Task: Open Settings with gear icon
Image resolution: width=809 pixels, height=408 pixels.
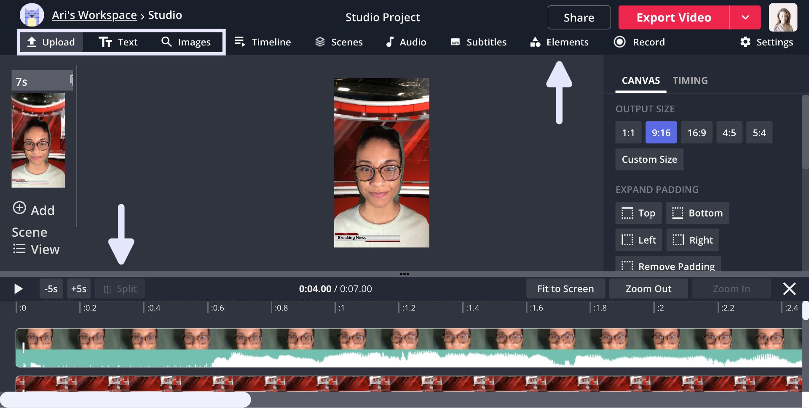Action: click(766, 42)
